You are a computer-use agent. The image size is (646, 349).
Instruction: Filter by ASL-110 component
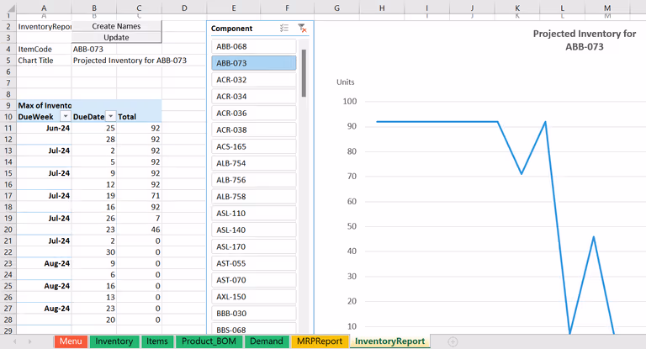(254, 214)
